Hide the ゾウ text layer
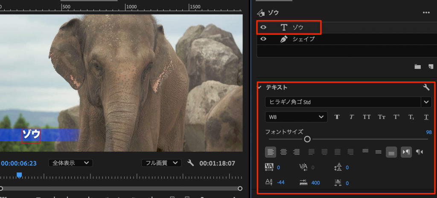The width and height of the screenshot is (437, 198). pos(264,27)
